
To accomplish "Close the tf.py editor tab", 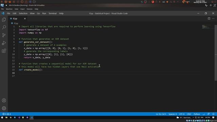I will 25,19.
